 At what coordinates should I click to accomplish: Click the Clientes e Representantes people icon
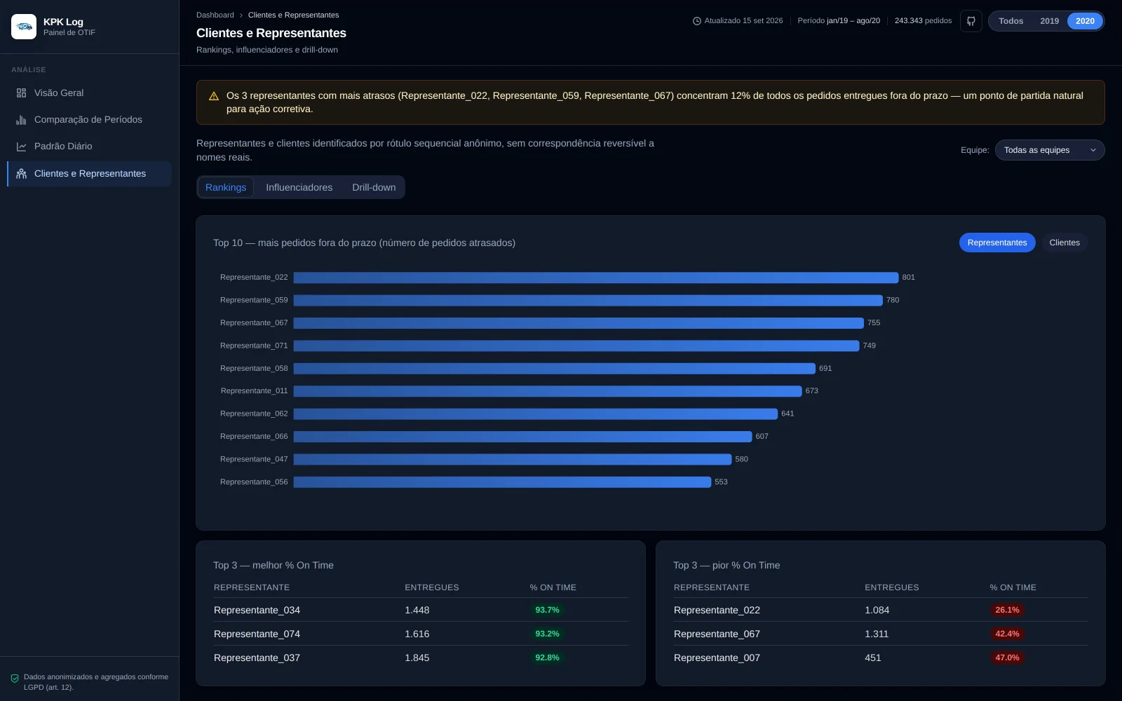pyautogui.click(x=21, y=173)
